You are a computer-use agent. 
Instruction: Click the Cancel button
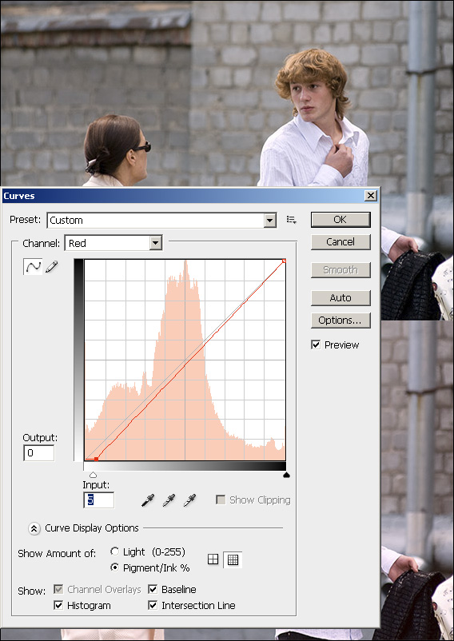click(x=340, y=241)
